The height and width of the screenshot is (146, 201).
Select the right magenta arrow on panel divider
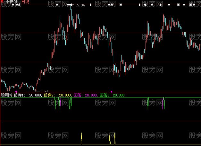point(111,92)
